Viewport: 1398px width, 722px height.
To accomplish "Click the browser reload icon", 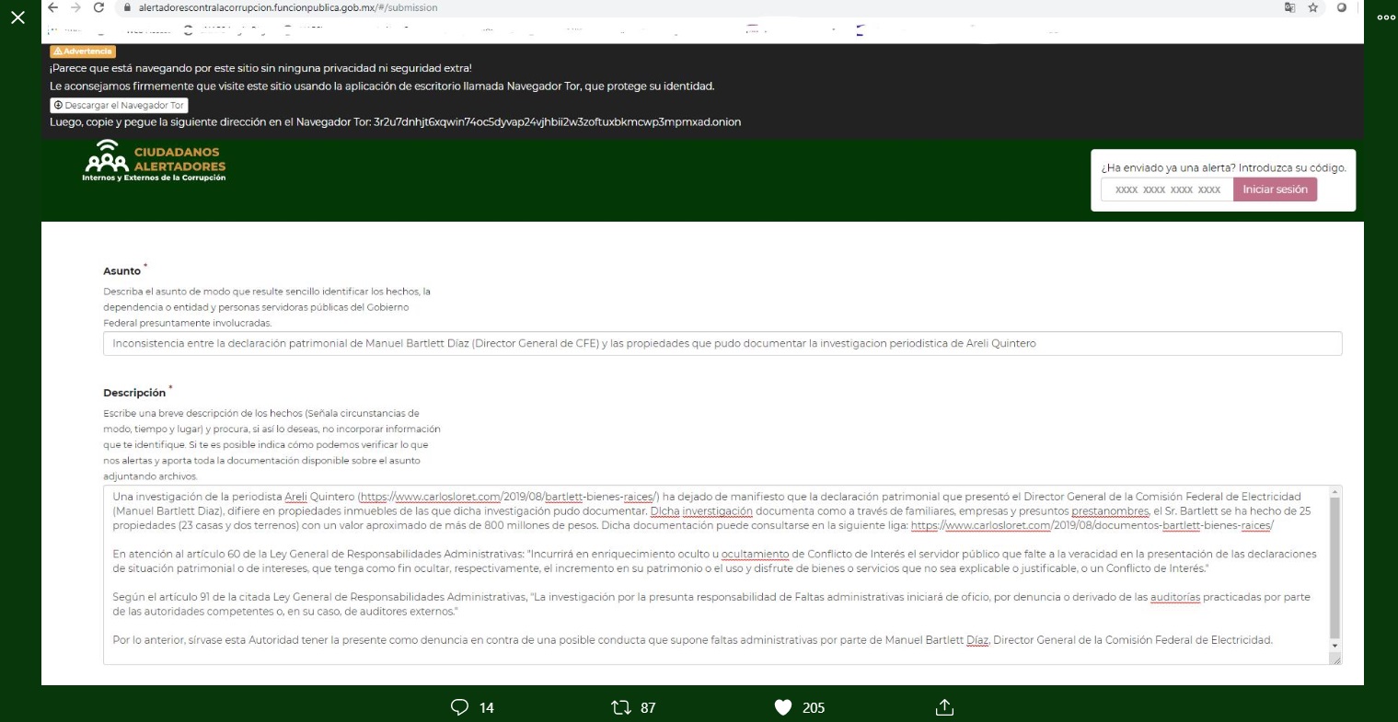I will click(98, 7).
